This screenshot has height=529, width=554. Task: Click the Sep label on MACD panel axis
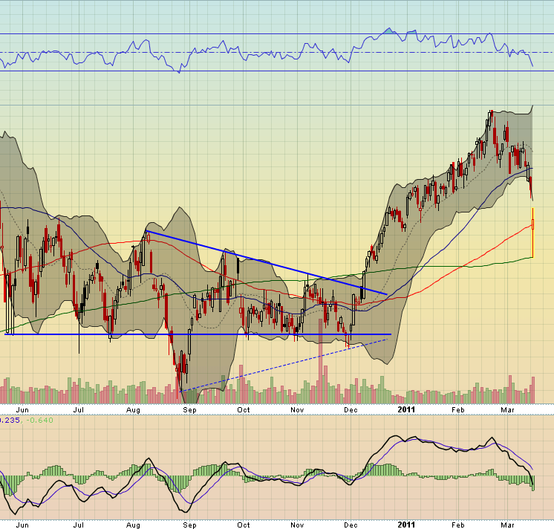[189, 525]
